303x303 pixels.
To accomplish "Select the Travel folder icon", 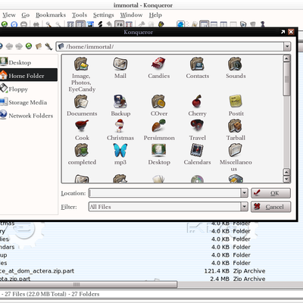I will tap(197, 126).
